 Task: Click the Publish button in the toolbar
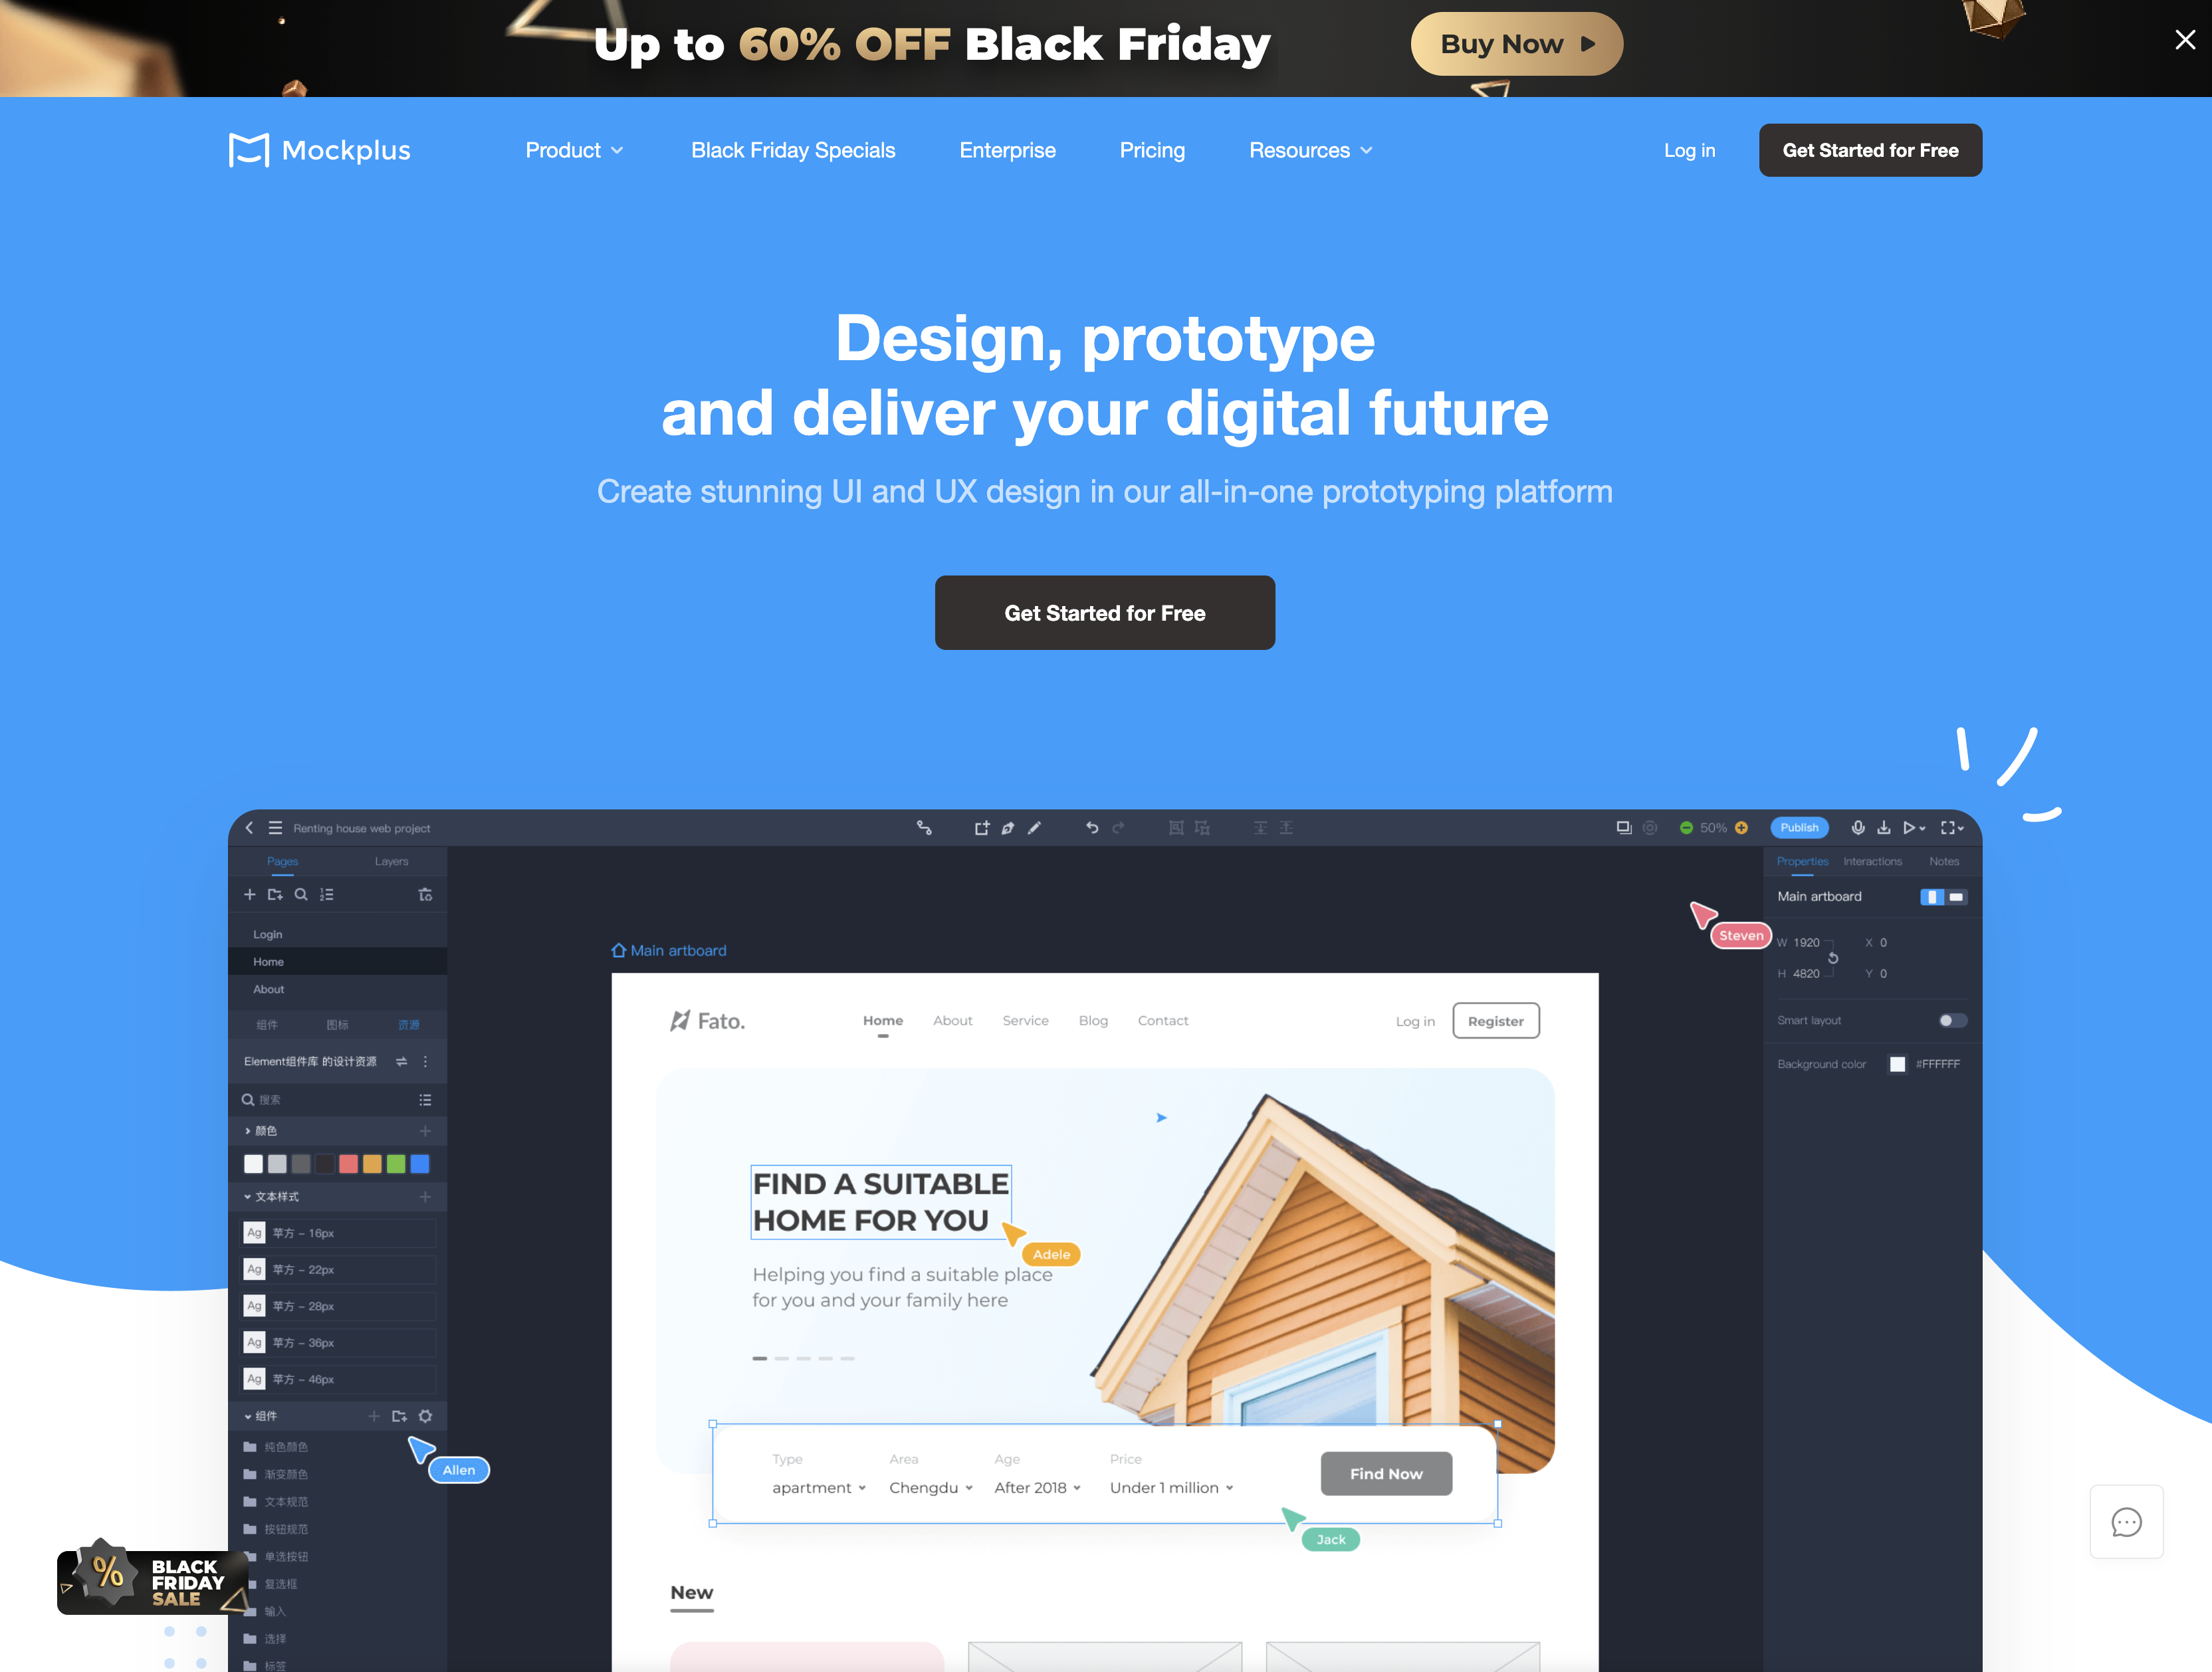click(1799, 827)
